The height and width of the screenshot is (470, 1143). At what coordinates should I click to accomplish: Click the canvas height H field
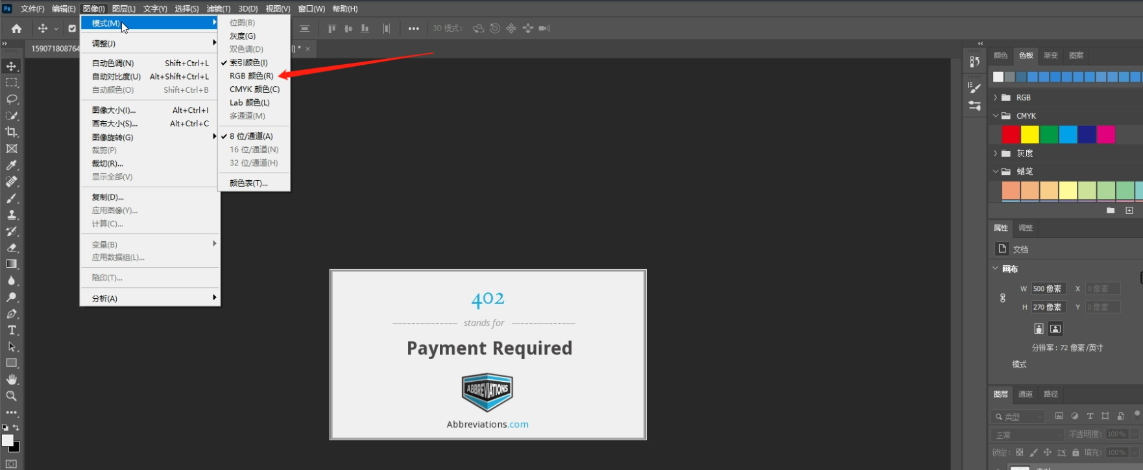point(1049,307)
